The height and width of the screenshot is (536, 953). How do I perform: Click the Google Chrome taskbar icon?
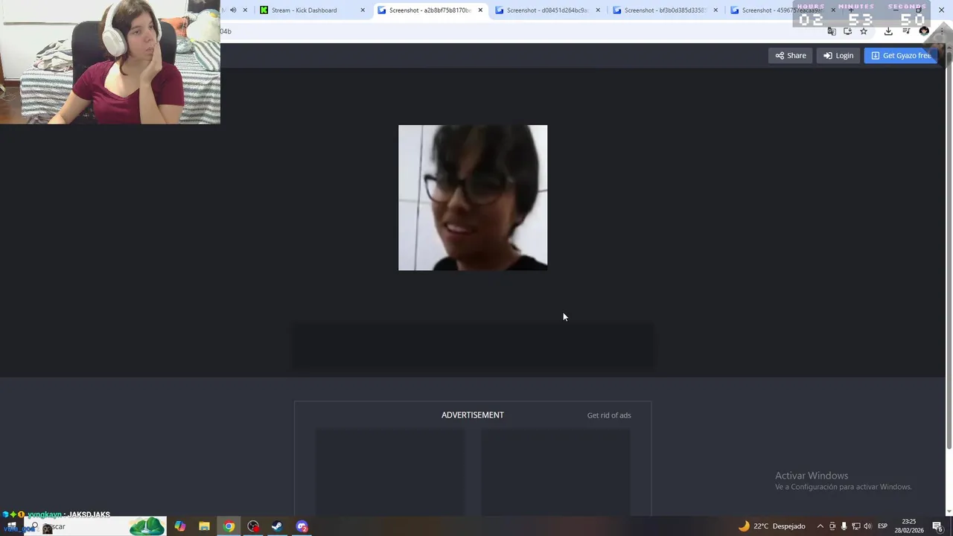(229, 526)
